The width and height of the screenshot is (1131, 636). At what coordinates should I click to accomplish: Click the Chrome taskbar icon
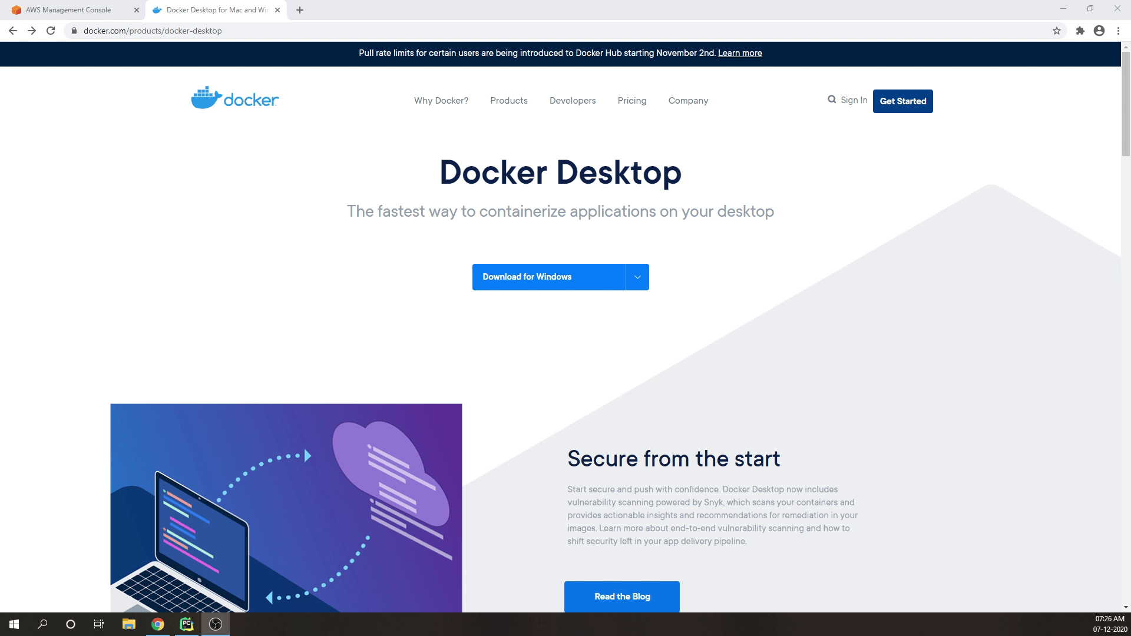pos(157,624)
